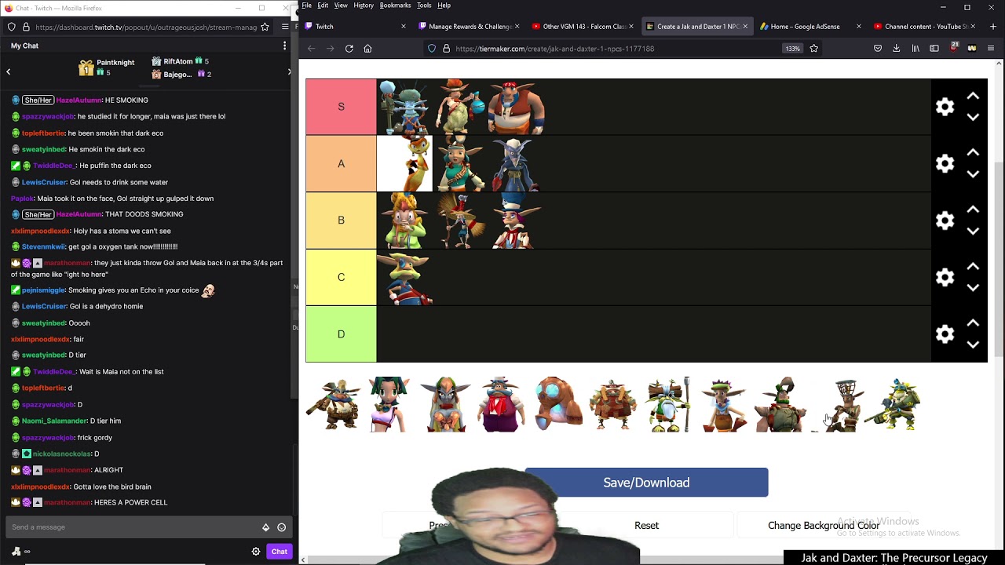Move S tier row down

(x=973, y=117)
